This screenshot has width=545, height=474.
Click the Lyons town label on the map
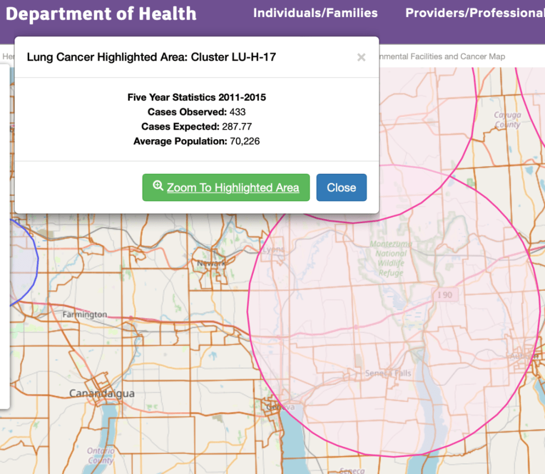click(x=274, y=249)
